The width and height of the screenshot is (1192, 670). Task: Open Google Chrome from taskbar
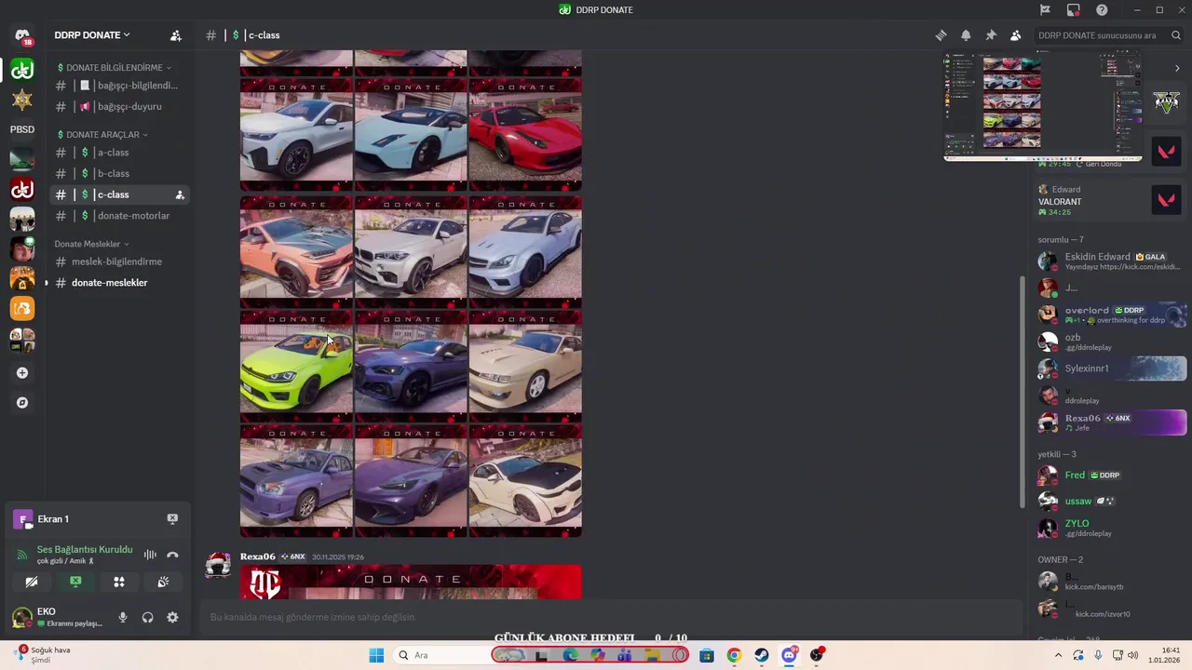[x=734, y=655]
